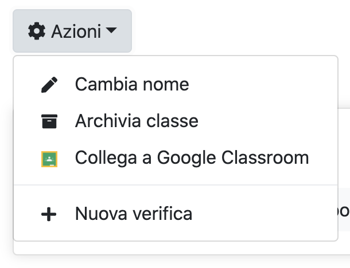Select Cambia nome from the menu
350x268 pixels.
[176, 84]
